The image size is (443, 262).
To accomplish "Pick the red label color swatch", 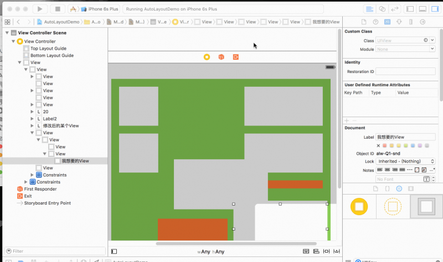I will coord(385,145).
